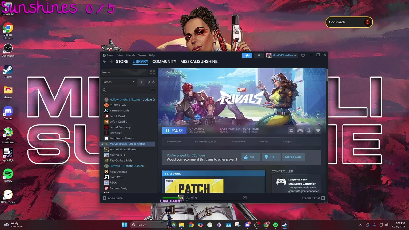Open the Games menu in Steam
Screen dimensions: 409x230
click(142, 55)
